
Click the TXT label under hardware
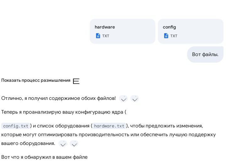click(106, 36)
